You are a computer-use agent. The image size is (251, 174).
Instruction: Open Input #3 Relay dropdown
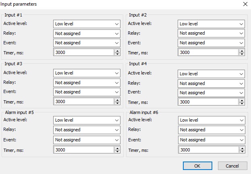87,83
